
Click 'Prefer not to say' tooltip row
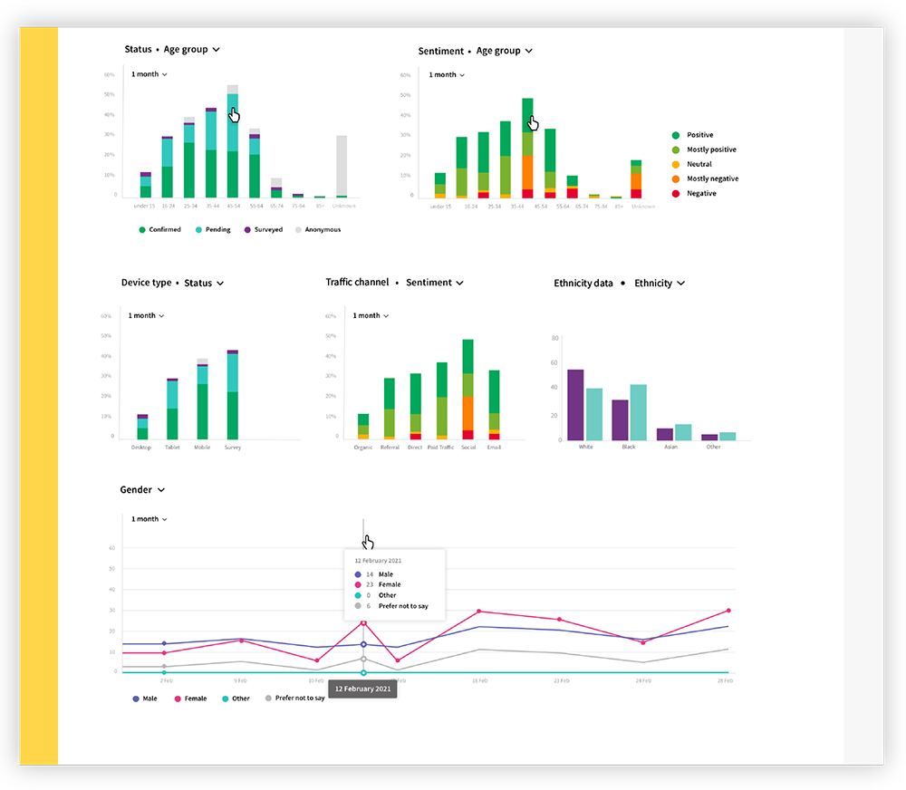click(x=391, y=606)
